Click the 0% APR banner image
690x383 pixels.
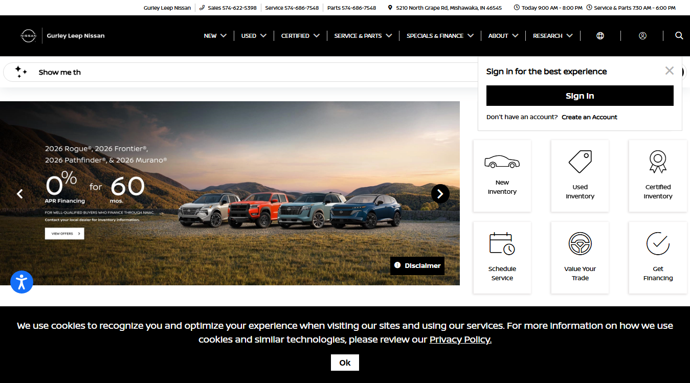point(230,193)
